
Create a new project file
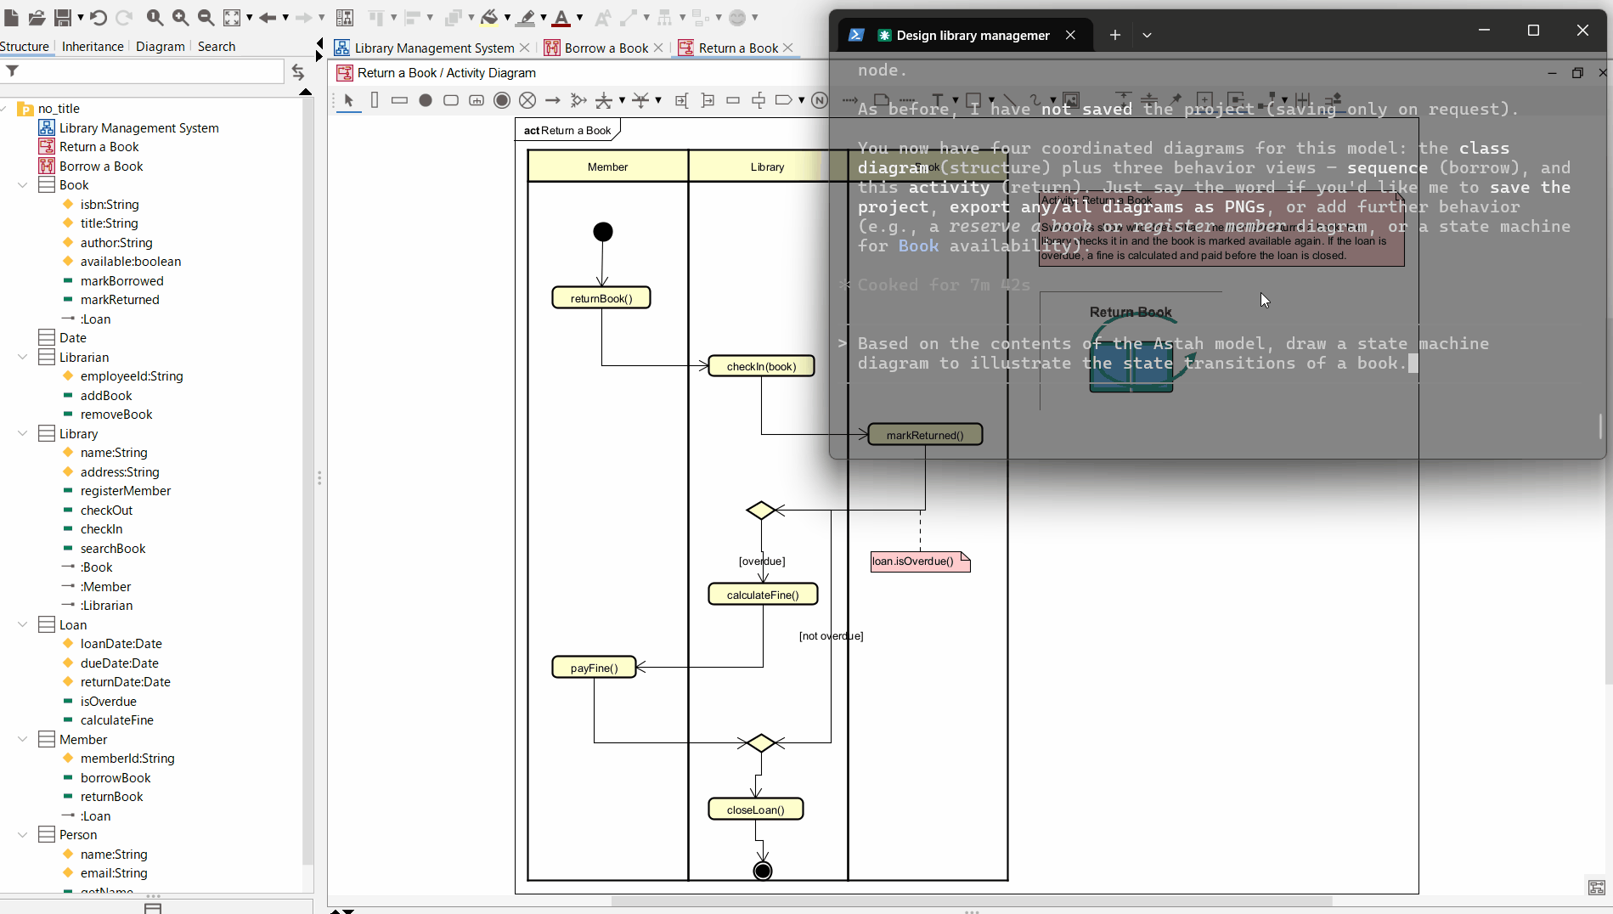coord(12,17)
